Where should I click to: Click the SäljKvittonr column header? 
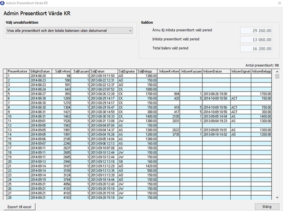click(61, 71)
